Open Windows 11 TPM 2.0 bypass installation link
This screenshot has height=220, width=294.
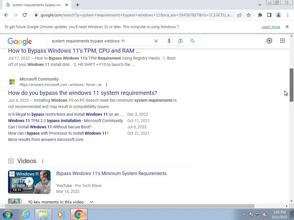coord(65,121)
